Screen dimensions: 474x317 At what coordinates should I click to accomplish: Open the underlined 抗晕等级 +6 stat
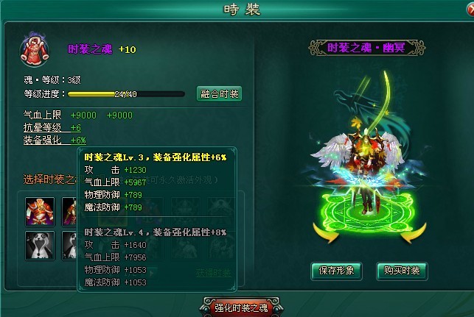coord(52,128)
